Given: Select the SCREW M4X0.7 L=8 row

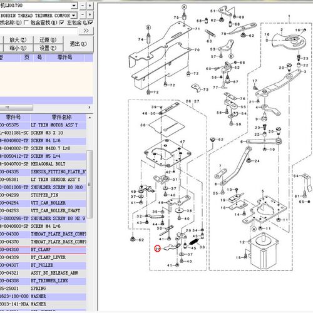Looking at the screenshot, I should 43,148.
